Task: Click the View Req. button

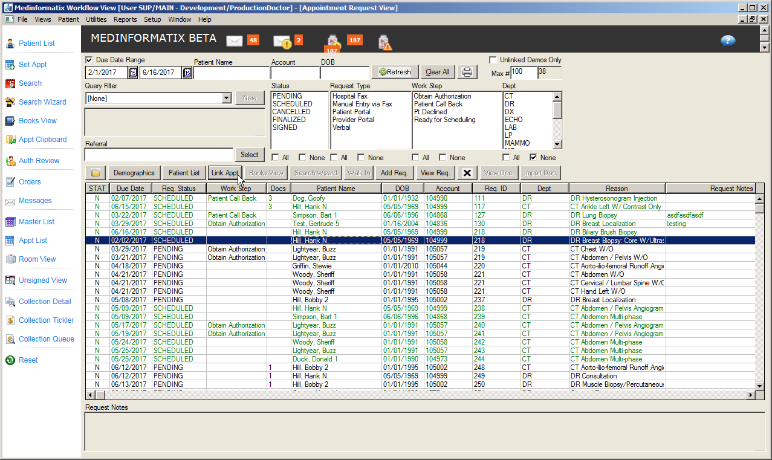Action: tap(435, 173)
